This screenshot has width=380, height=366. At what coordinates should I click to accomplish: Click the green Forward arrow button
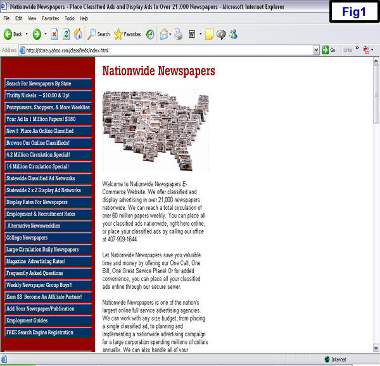[37, 34]
